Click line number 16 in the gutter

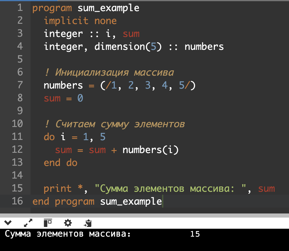pos(17,201)
